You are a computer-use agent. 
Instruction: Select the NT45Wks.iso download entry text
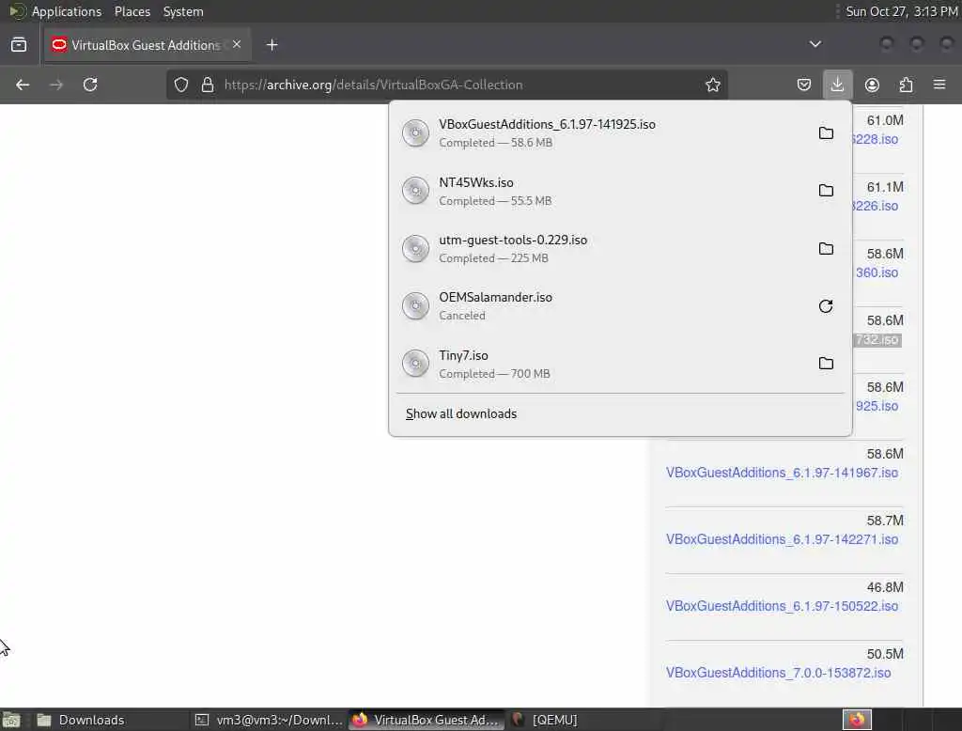[x=476, y=183]
